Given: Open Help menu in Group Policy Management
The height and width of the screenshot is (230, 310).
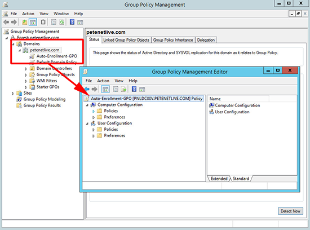Looking at the screenshot, I should coord(78,14).
